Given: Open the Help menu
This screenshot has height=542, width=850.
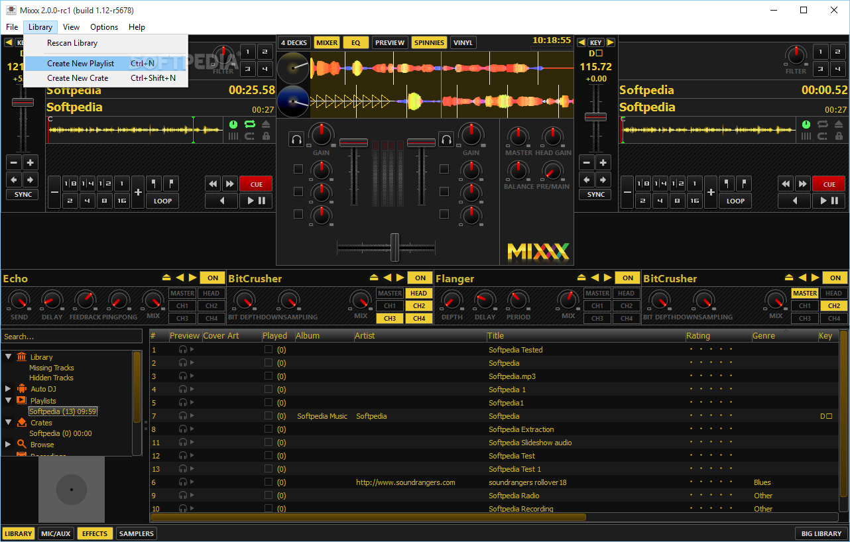Looking at the screenshot, I should pyautogui.click(x=137, y=27).
